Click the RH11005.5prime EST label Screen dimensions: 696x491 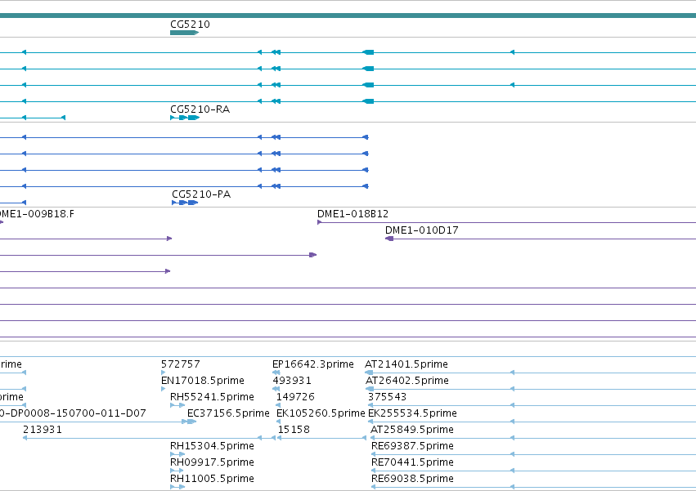(212, 479)
